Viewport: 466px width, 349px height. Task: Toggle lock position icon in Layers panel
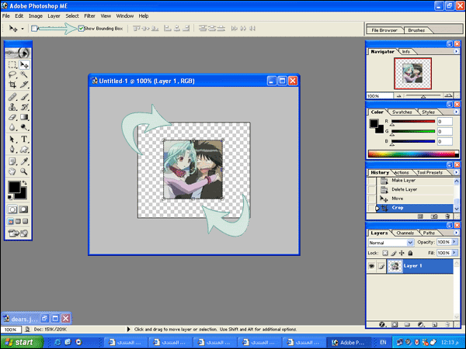click(x=402, y=253)
